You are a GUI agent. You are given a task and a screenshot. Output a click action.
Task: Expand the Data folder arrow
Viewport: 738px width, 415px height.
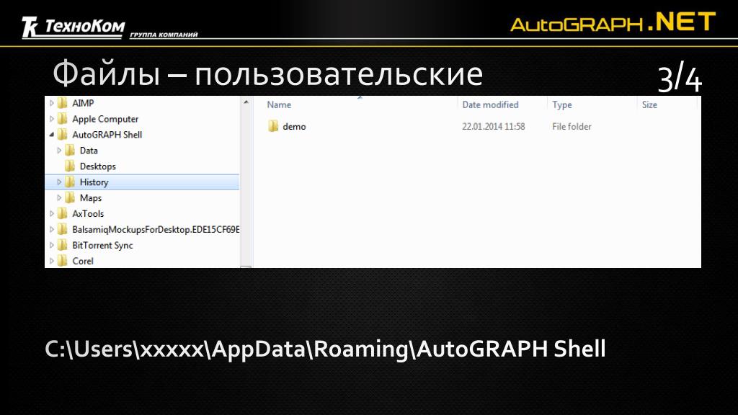tap(59, 151)
